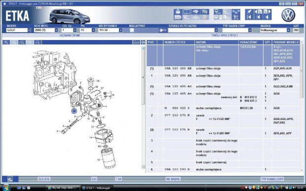Click the pushpin icon in navigation group
Screen dimensions: 306x191
click(249, 12)
